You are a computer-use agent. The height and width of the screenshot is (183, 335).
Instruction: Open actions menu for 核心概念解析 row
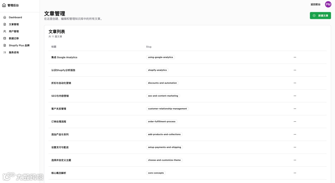(x=295, y=173)
